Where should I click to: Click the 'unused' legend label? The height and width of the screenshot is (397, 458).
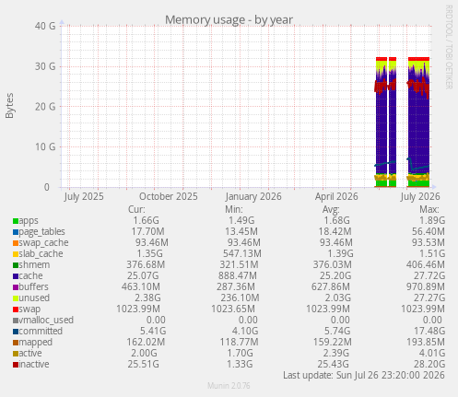point(34,298)
